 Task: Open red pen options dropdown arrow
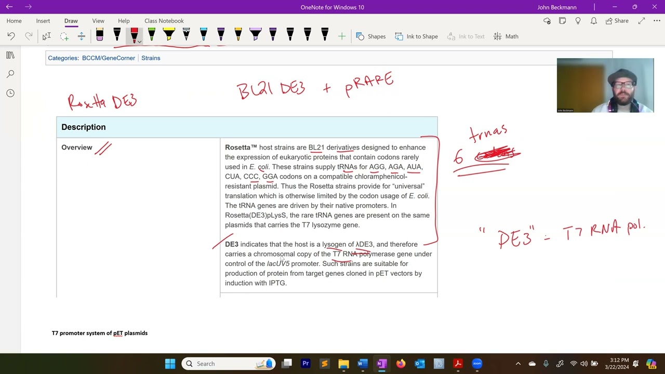pos(139,41)
